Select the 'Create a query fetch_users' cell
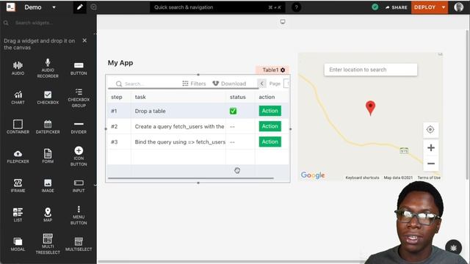The image size is (470, 264). [x=178, y=127]
